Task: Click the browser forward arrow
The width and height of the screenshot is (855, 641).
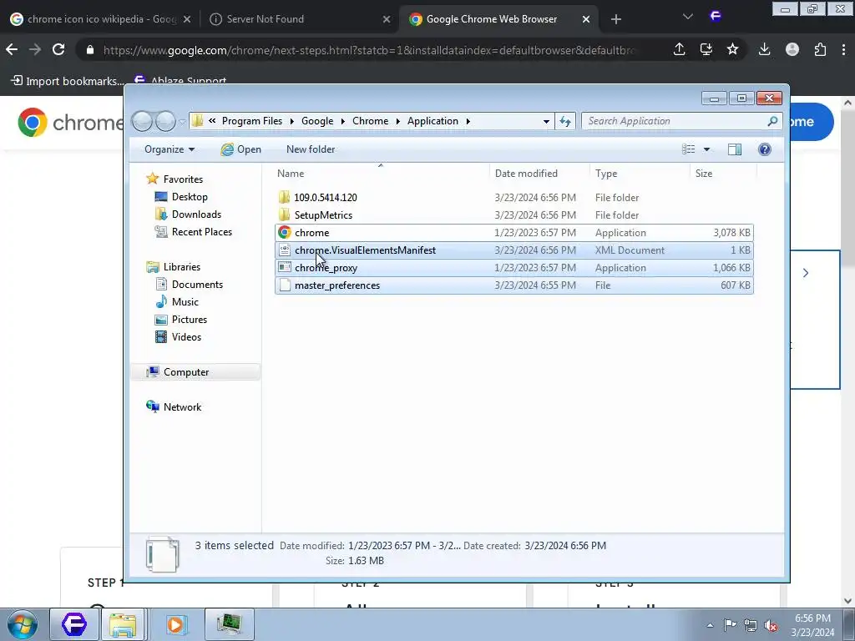Action: pyautogui.click(x=35, y=49)
